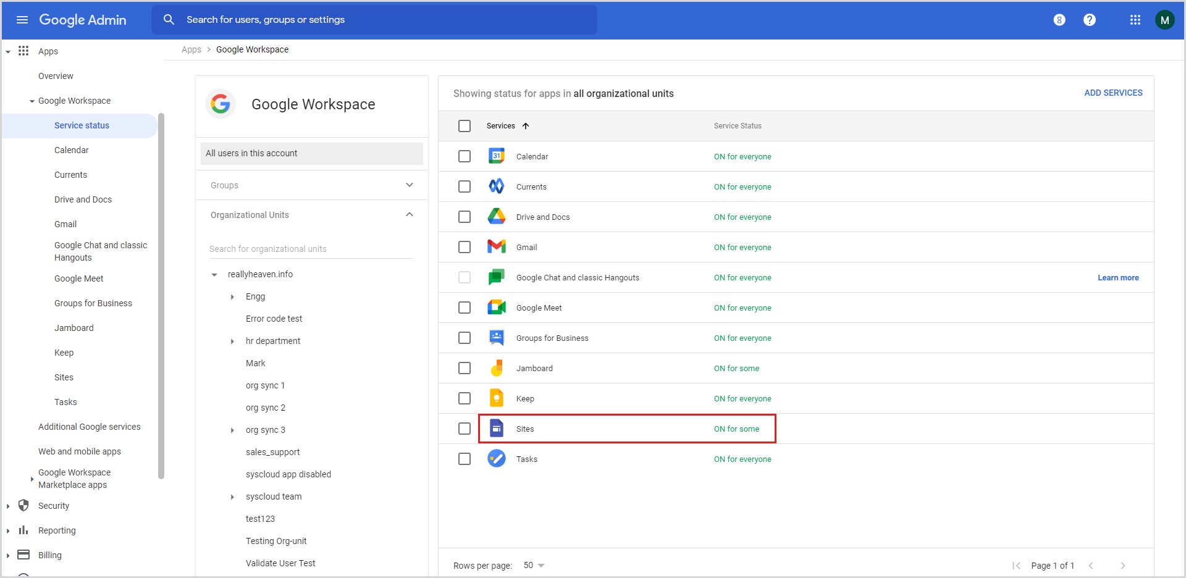Check the Drive and Docs checkbox
Image resolution: width=1186 pixels, height=578 pixels.
[x=465, y=217]
